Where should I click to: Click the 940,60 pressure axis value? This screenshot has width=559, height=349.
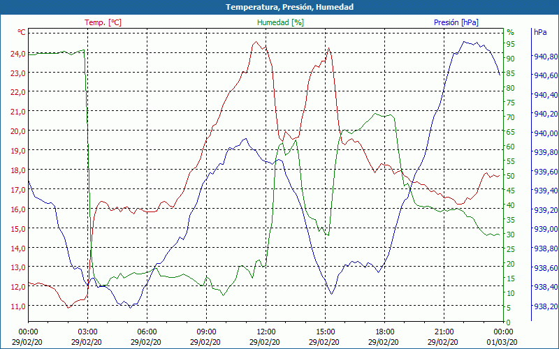(546, 75)
